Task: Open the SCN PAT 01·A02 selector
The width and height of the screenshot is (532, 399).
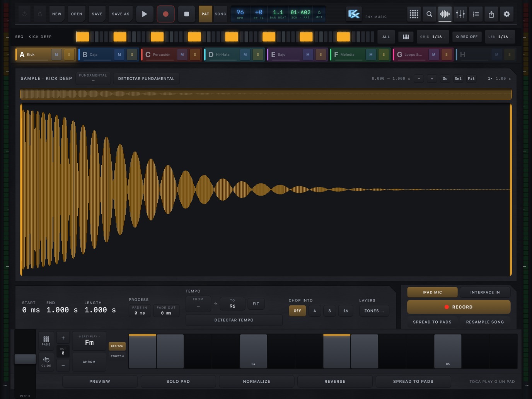Action: click(300, 14)
